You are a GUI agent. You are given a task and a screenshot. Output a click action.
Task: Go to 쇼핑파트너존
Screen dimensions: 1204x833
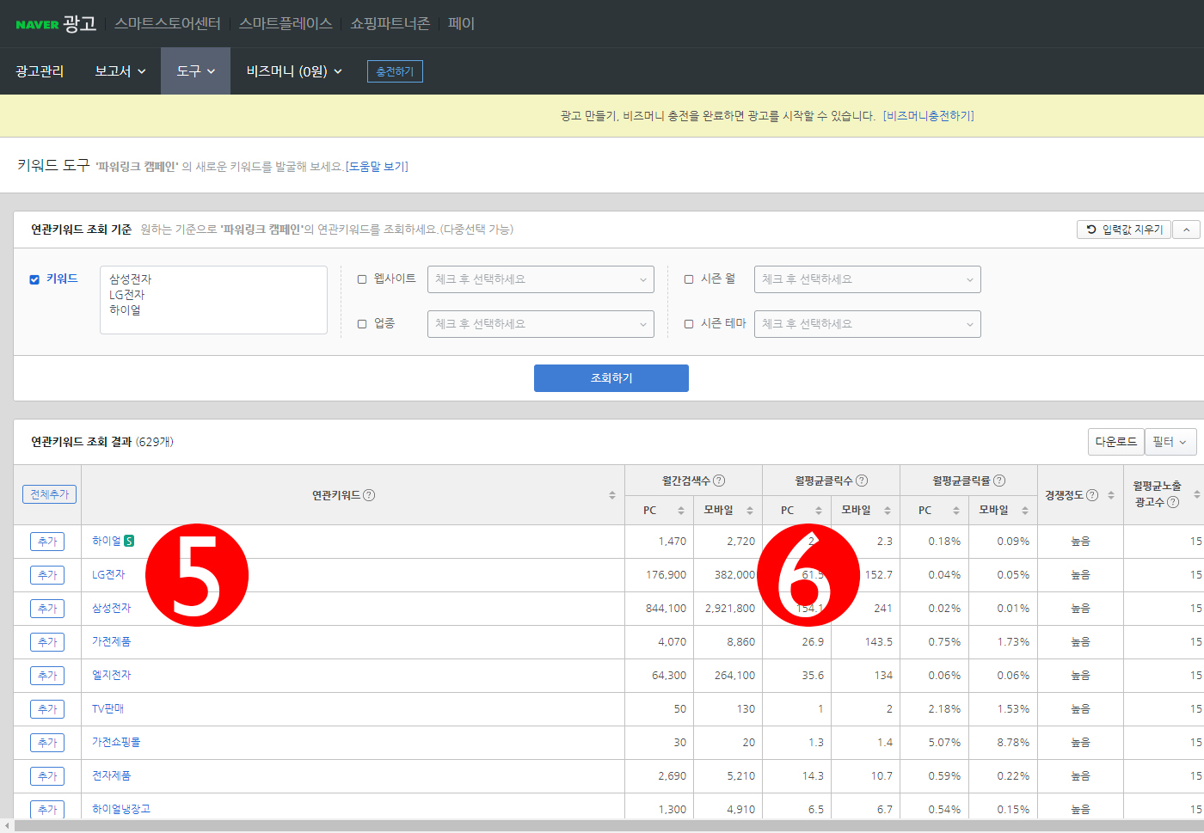pyautogui.click(x=390, y=23)
